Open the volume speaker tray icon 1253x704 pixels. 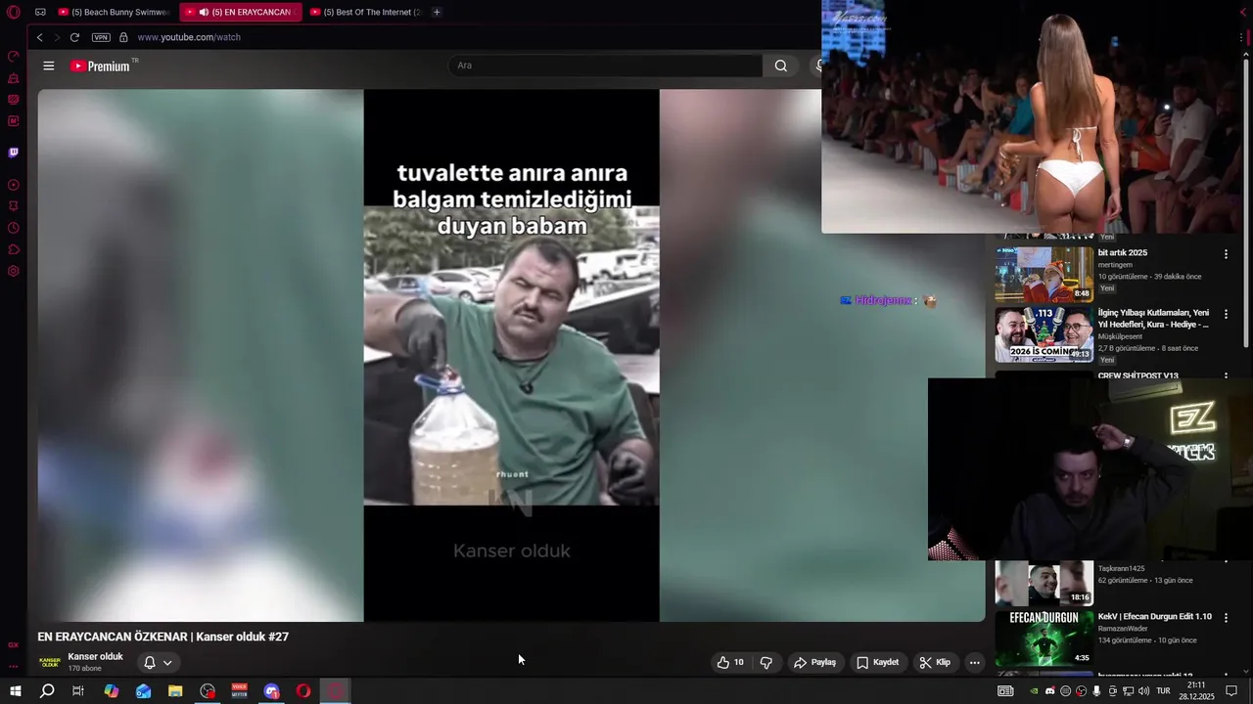coord(1143,691)
